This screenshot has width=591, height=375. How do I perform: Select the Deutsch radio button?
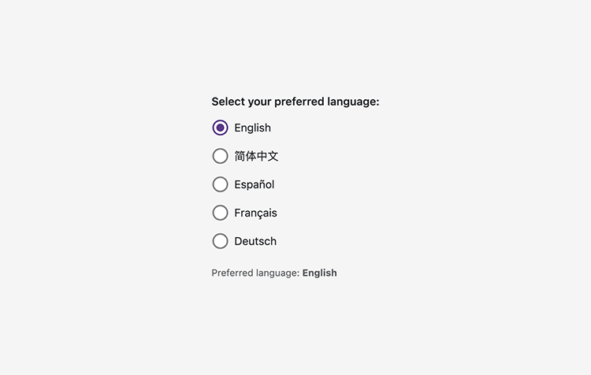(220, 241)
